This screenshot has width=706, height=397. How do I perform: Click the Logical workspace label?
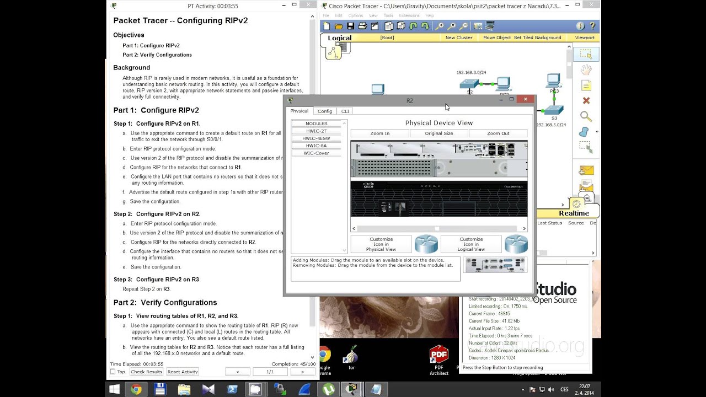pyautogui.click(x=339, y=38)
